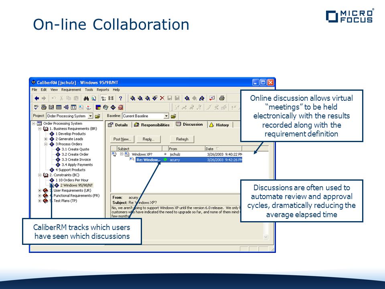The image size is (385, 289).
Task: Expand User Requirements (UR) node
Action: (40, 190)
